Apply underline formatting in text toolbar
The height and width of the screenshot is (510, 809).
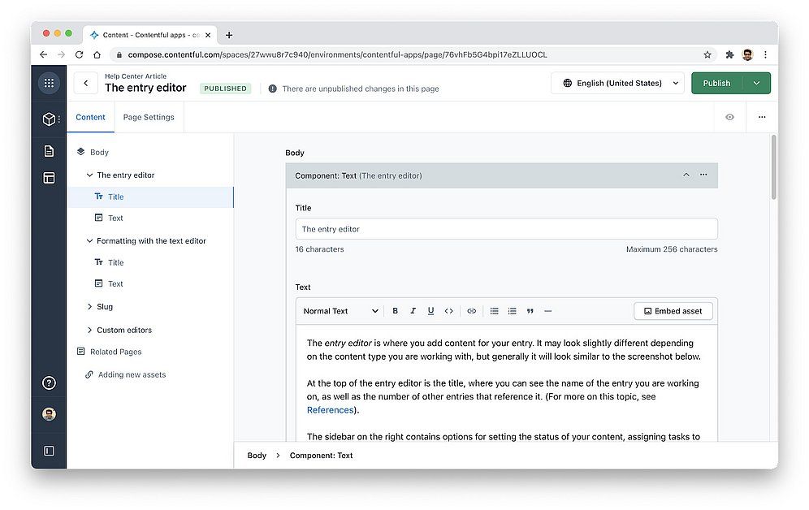430,311
